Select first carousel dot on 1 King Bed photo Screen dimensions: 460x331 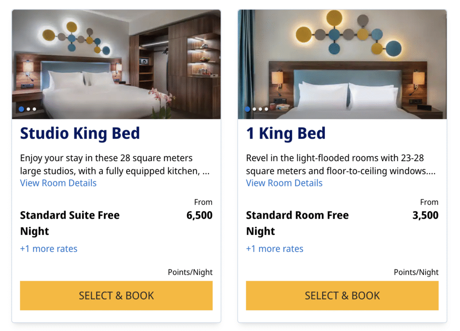[x=247, y=109]
